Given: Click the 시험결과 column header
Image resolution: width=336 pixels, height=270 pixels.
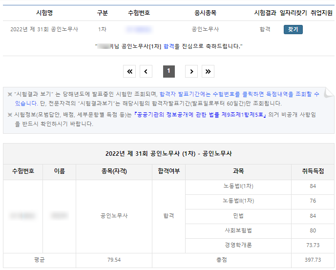Looking at the screenshot, I should click(x=265, y=13).
